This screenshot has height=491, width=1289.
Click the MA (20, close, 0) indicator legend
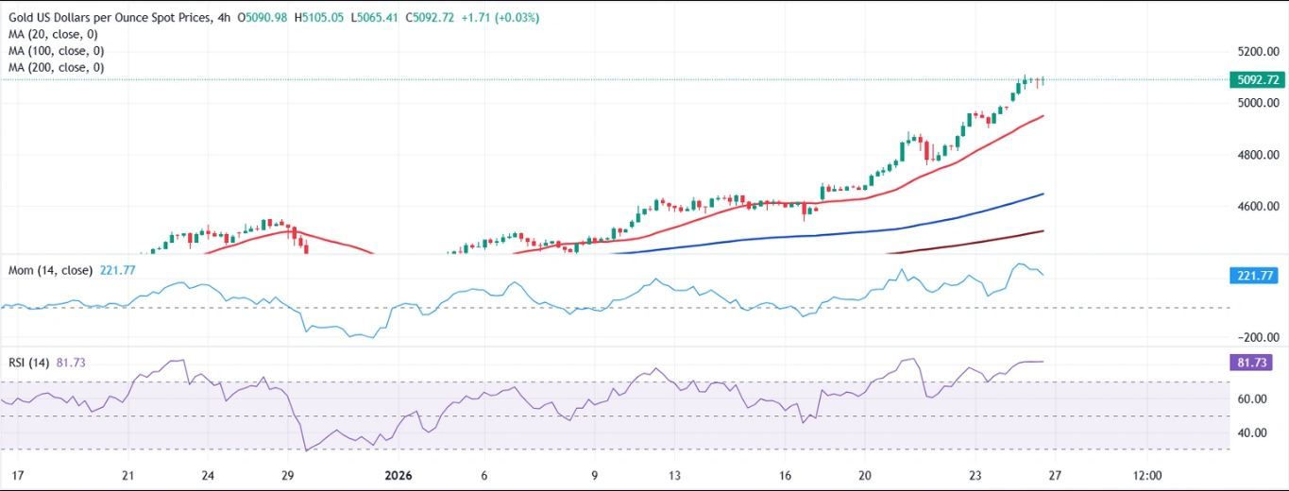click(56, 35)
